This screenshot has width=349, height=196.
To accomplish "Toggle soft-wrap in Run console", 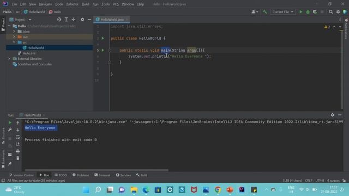I will point(18,137).
